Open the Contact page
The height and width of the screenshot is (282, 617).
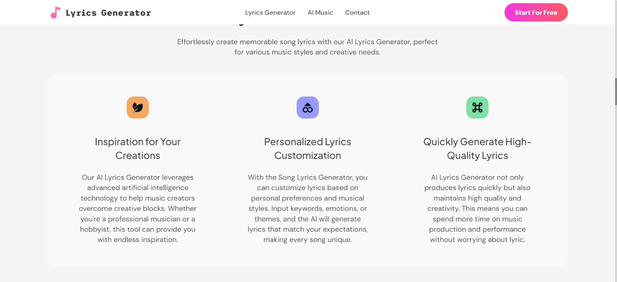pos(357,12)
